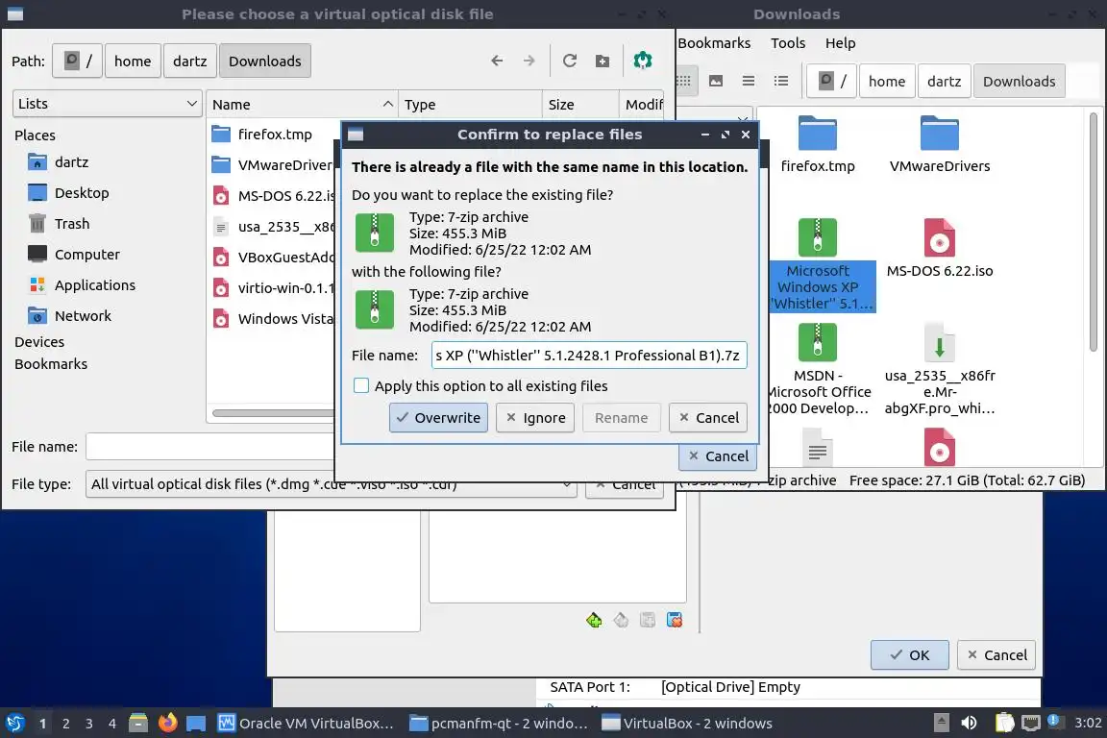Select firefox.tmp row in file chooser list
Screen dimensions: 1107x738
[x=271, y=135]
